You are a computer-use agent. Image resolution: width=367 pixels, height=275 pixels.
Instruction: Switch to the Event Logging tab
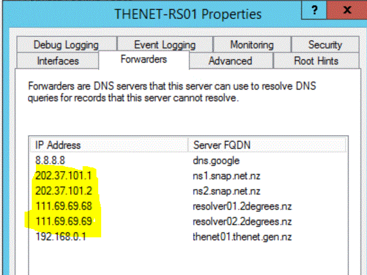click(x=165, y=44)
